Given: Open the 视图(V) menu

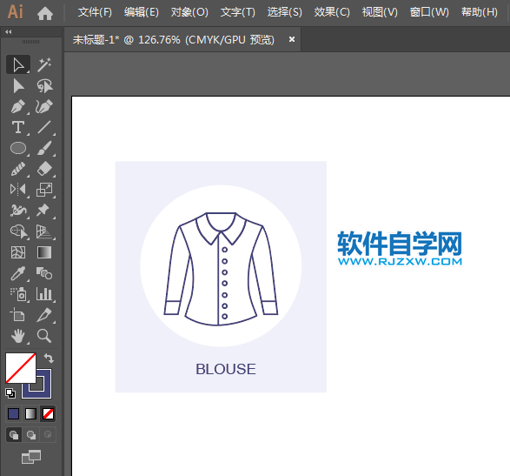Looking at the screenshot, I should (x=380, y=12).
